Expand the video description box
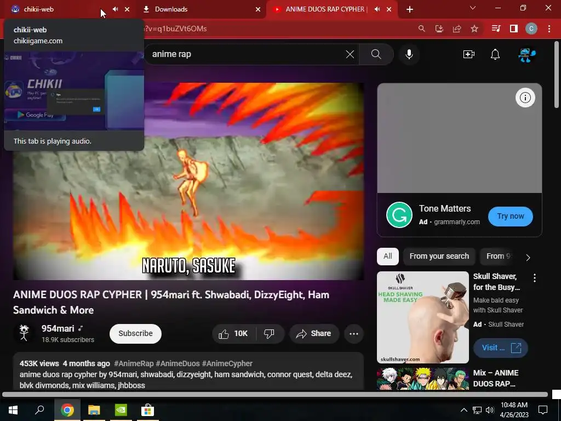This screenshot has width=561, height=421. [188, 371]
